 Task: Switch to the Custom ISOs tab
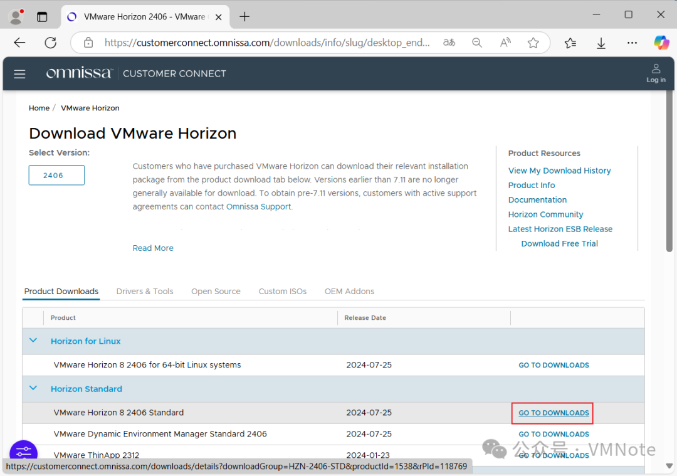coord(282,291)
